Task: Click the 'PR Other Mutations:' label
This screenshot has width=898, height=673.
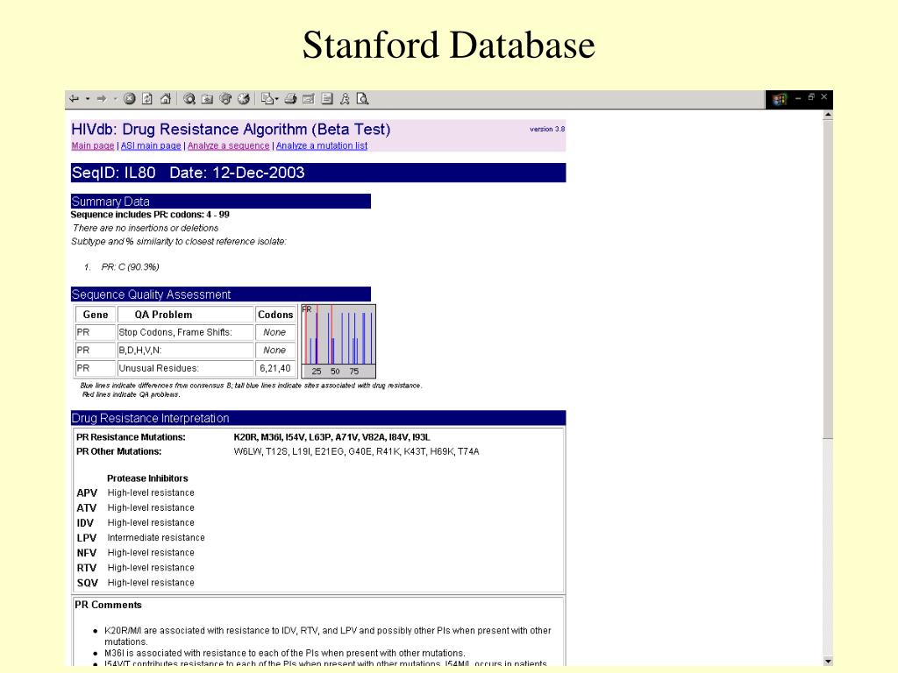Action: point(118,451)
